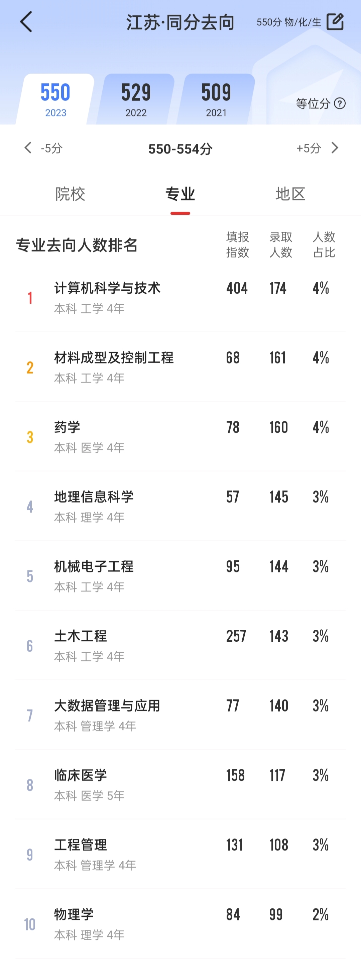This screenshot has height=959, width=361.
Task: Tap the +5分 stepper label
Action: pyautogui.click(x=308, y=148)
